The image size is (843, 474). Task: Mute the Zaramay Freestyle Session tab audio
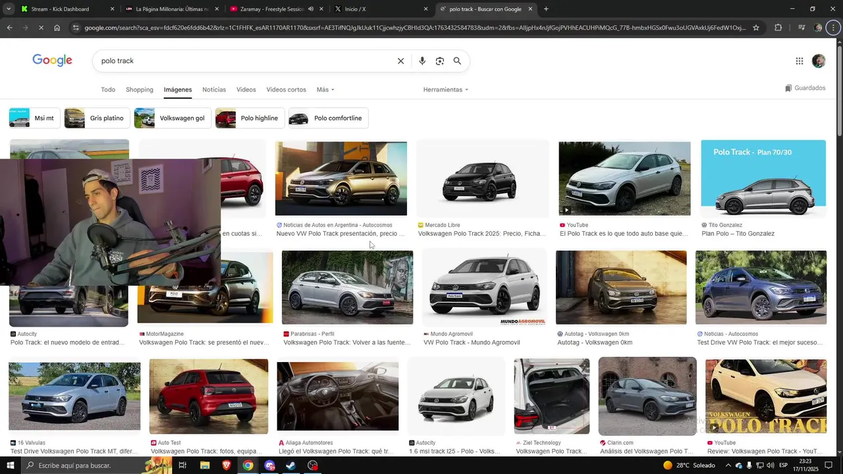[x=310, y=9]
